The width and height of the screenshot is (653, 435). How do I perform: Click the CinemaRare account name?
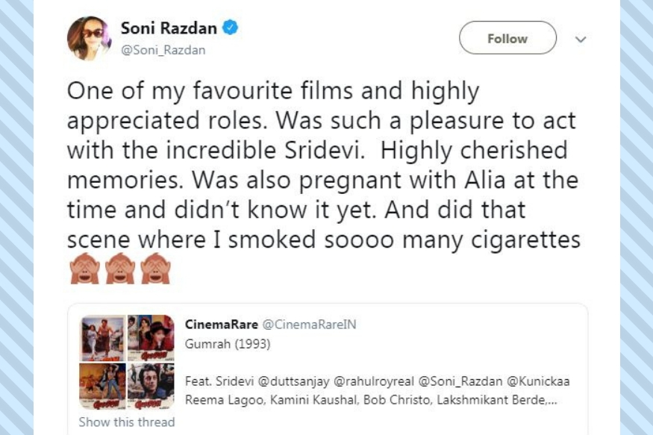[222, 325]
